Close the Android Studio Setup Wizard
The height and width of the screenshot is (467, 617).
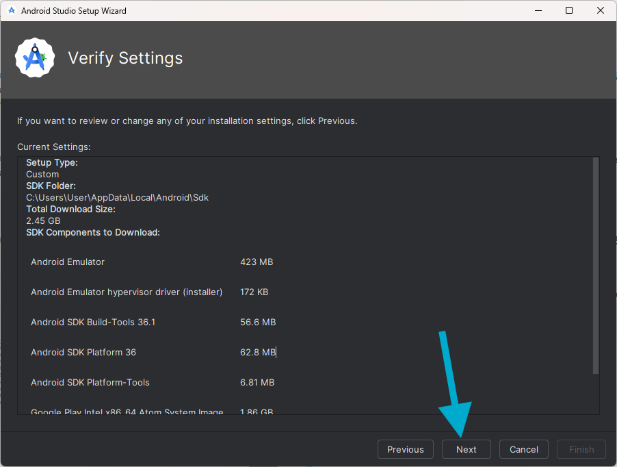pyautogui.click(x=601, y=11)
